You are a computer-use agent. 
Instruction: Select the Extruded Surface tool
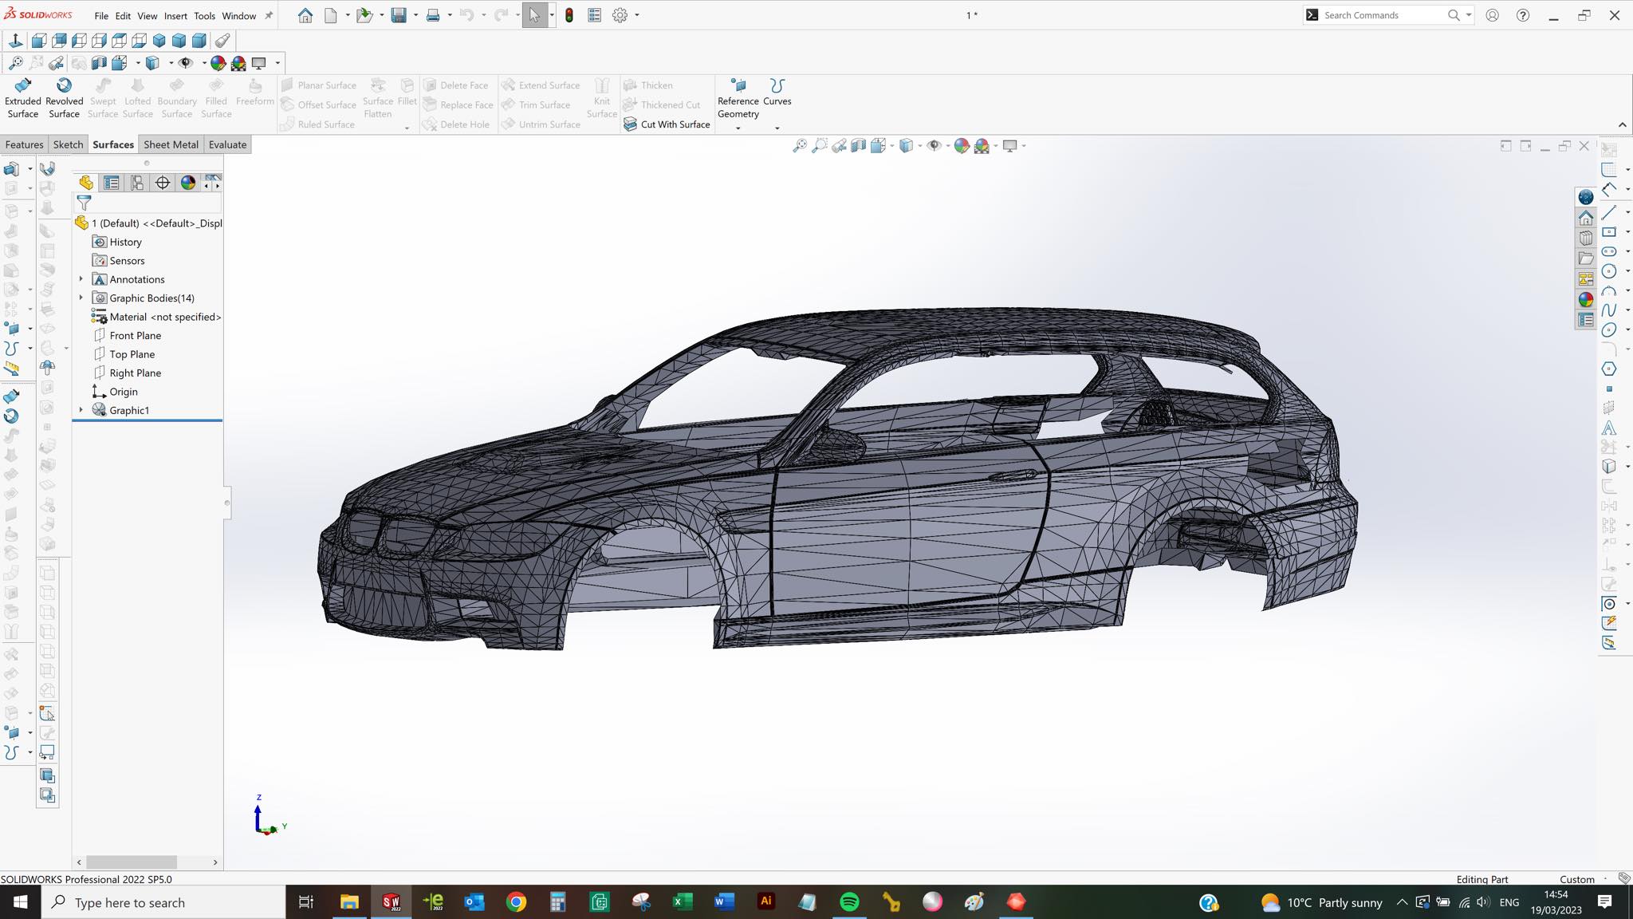[x=22, y=98]
